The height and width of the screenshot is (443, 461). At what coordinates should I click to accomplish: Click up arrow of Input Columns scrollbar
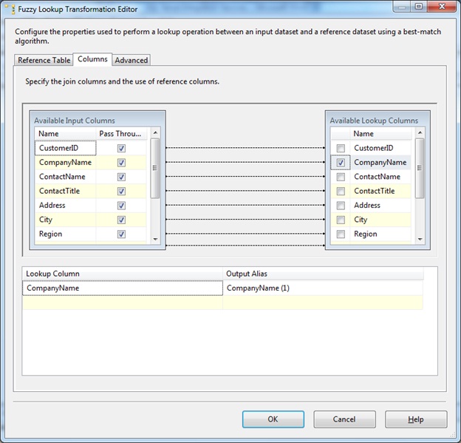[x=155, y=133]
